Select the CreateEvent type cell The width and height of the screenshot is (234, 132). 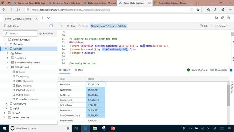72,100
